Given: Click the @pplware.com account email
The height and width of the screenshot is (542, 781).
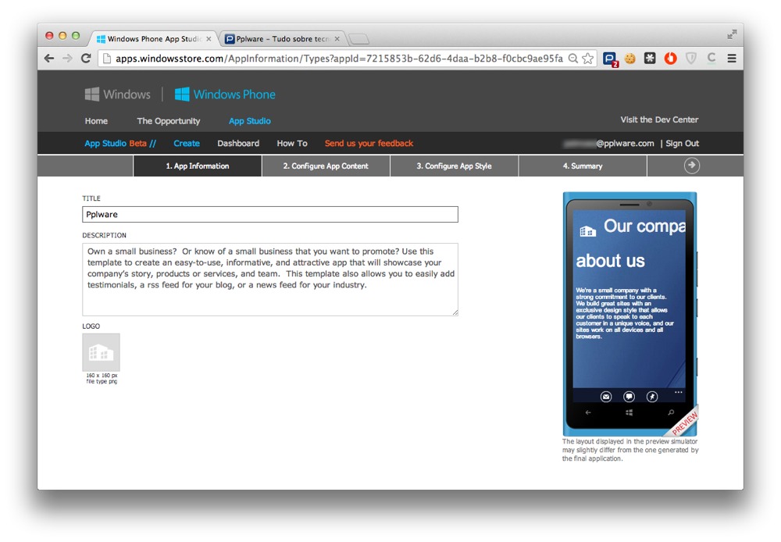Looking at the screenshot, I should 608,144.
